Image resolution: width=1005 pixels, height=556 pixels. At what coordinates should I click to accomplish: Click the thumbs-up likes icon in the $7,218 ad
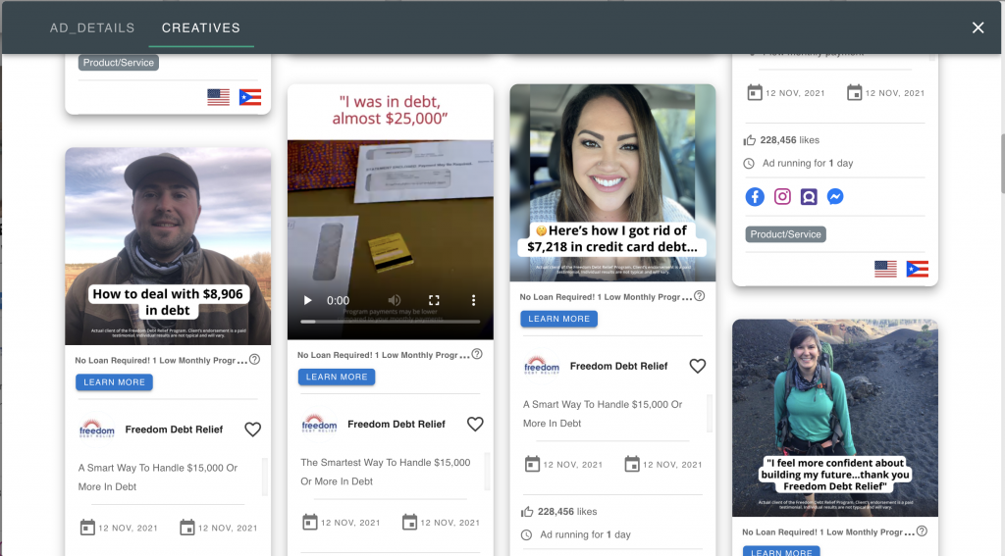pos(527,511)
